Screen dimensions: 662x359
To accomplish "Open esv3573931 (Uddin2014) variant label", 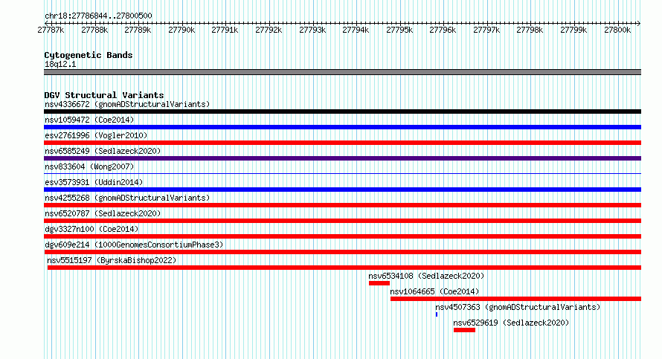I will point(94,182).
